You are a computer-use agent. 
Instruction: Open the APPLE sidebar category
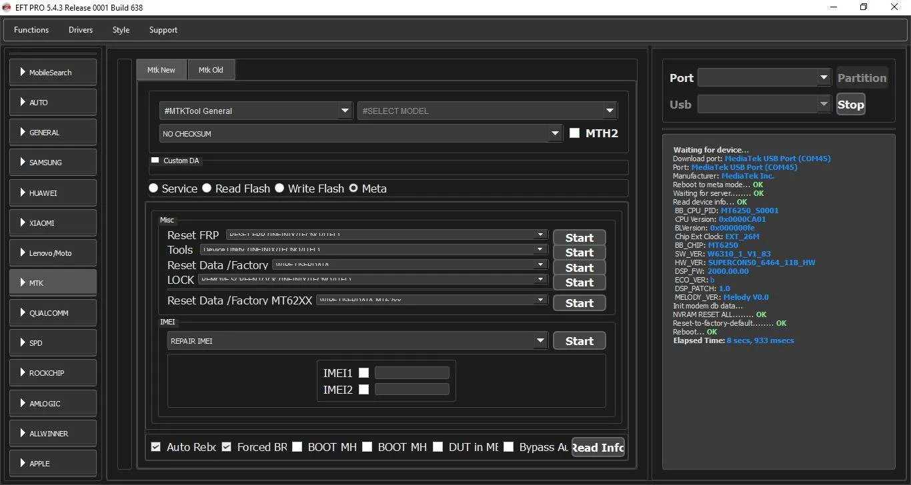[x=53, y=464]
